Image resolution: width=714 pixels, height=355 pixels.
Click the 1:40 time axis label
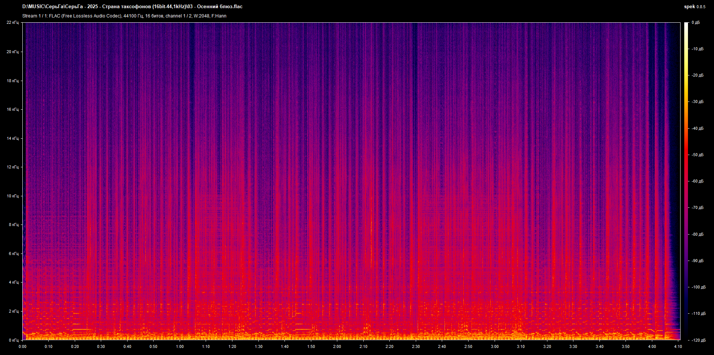[x=284, y=346]
